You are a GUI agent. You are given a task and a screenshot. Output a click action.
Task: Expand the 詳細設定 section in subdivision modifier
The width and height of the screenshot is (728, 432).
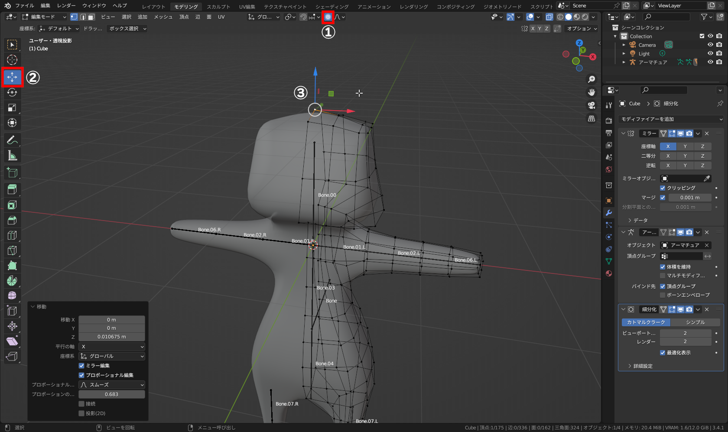[642, 366]
